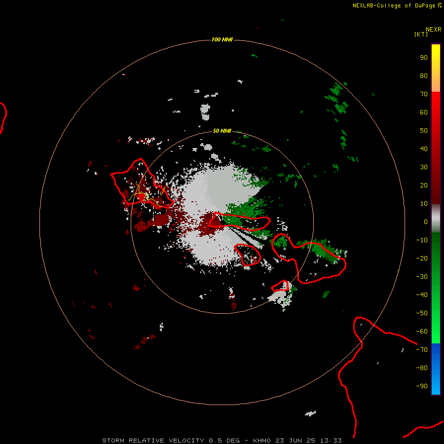Image resolution: width=444 pixels, height=444 pixels.
Task: Click the 30 knot label on the scale
Action: click(x=424, y=167)
